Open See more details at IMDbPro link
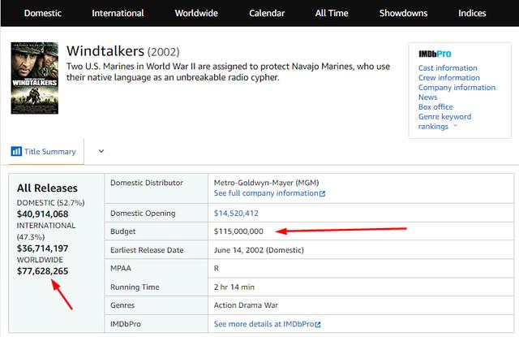The height and width of the screenshot is (337, 519). 264,324
